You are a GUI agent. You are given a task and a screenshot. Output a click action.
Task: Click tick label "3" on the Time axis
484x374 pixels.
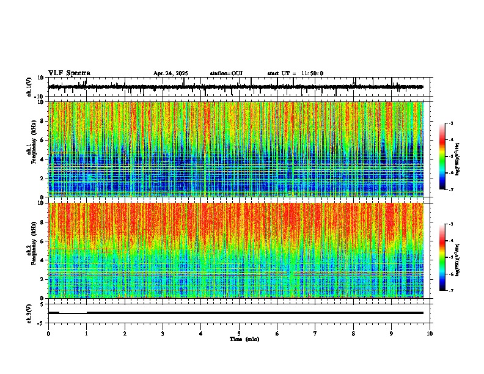click(x=163, y=334)
